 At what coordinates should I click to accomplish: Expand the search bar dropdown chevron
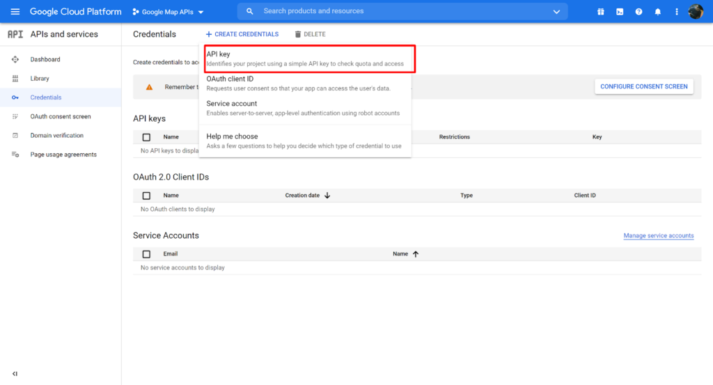(556, 12)
